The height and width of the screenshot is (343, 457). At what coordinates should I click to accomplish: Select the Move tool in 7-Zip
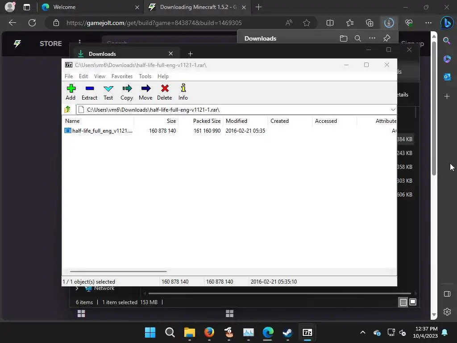click(x=145, y=92)
